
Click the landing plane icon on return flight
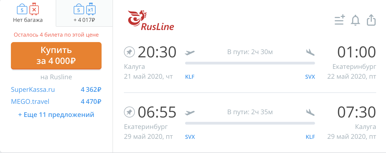pos(310,112)
